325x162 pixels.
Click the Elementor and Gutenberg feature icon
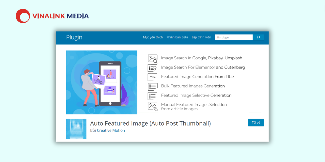(153, 68)
